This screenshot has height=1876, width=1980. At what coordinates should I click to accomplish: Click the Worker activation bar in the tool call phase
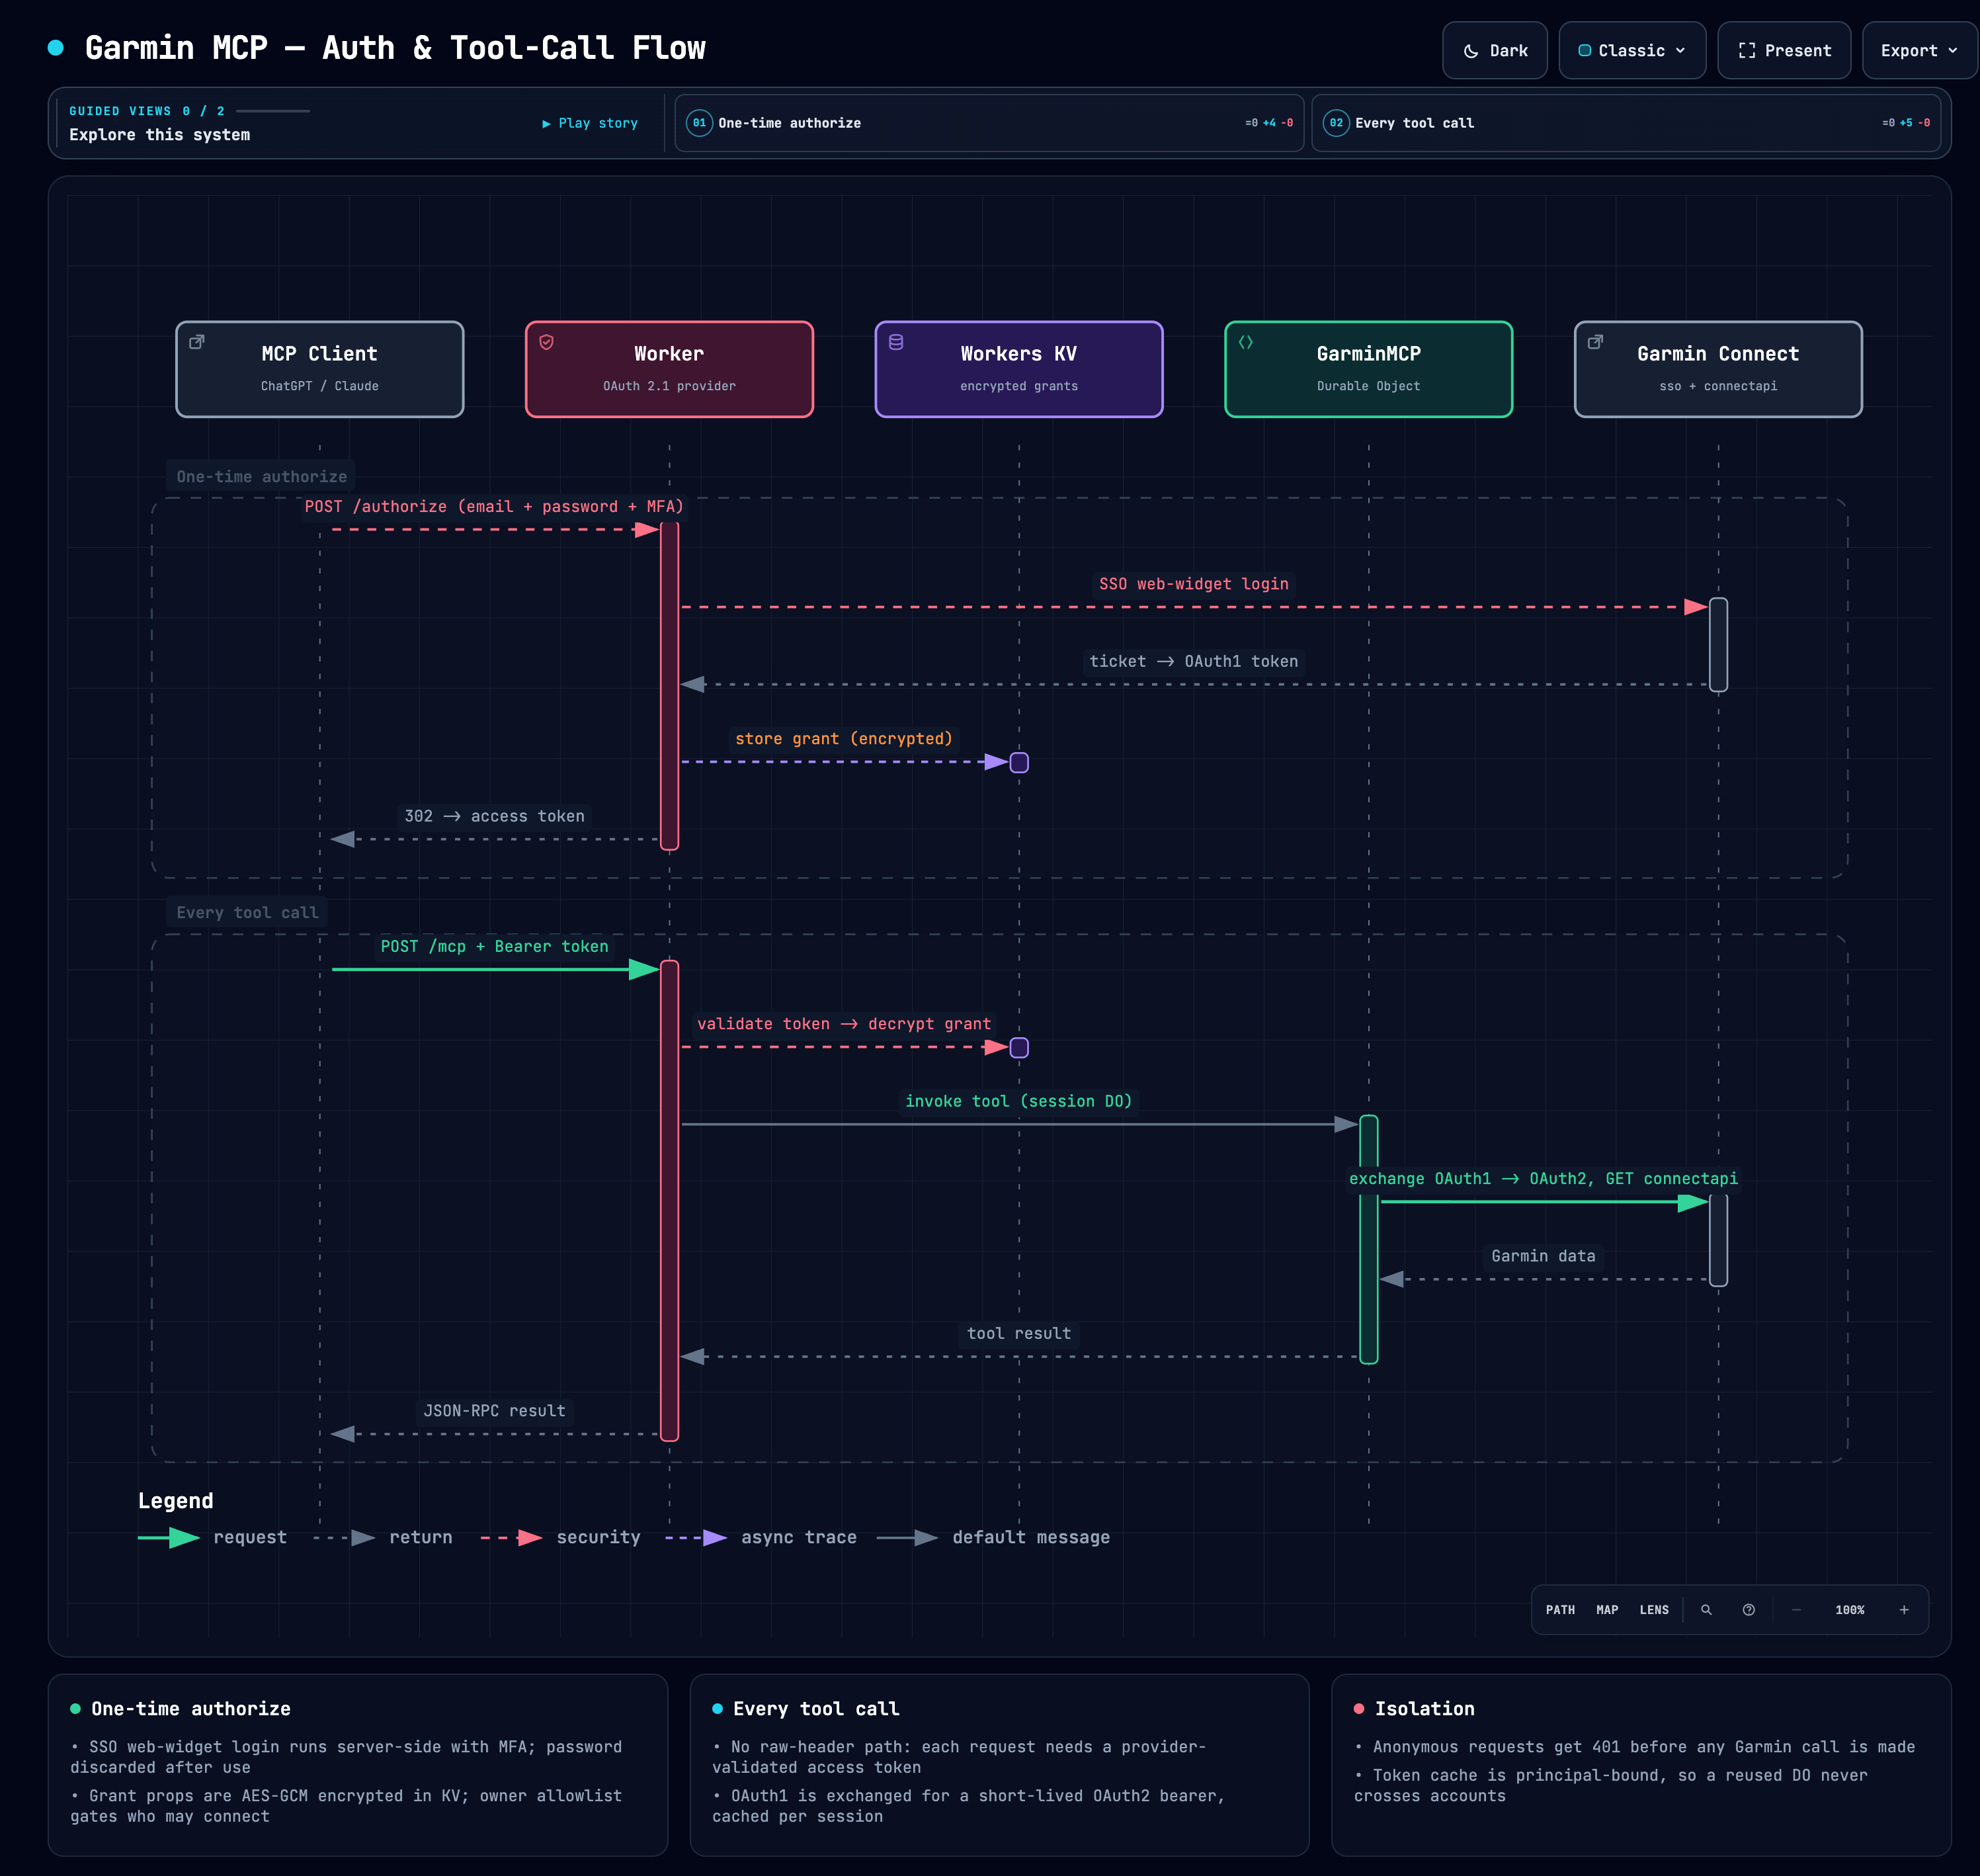[x=670, y=1200]
